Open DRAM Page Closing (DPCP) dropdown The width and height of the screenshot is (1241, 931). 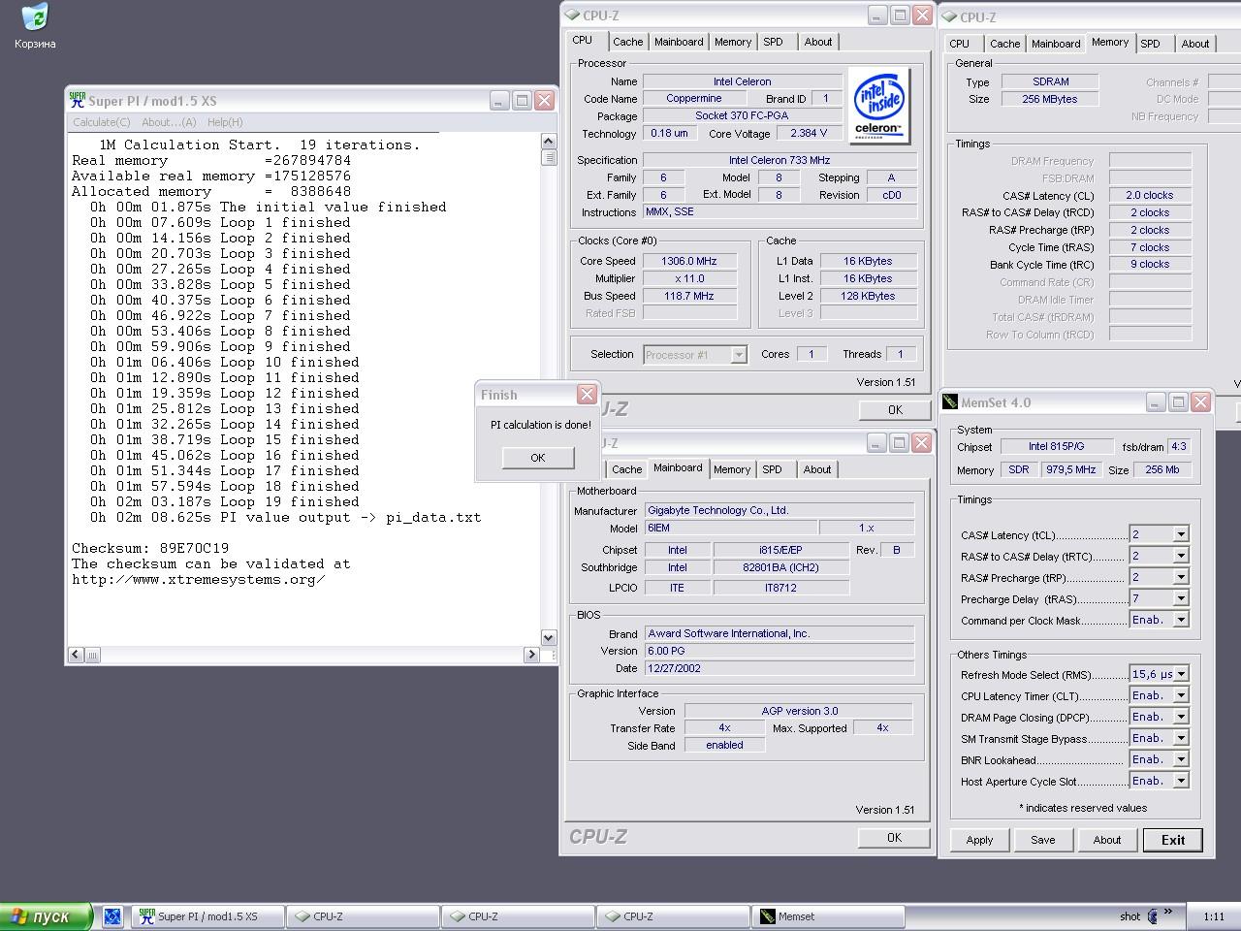pyautogui.click(x=1181, y=717)
